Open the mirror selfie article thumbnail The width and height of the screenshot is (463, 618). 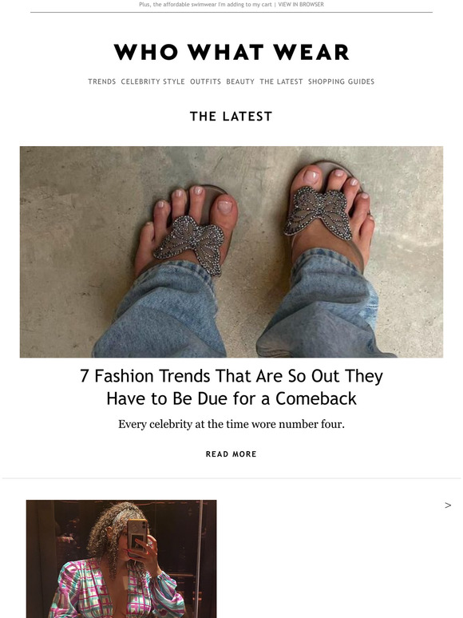pos(121,559)
